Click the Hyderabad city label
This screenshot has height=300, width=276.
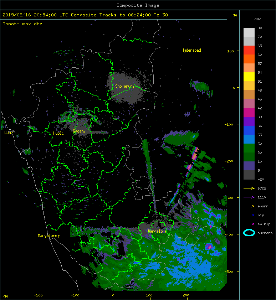(x=192, y=50)
